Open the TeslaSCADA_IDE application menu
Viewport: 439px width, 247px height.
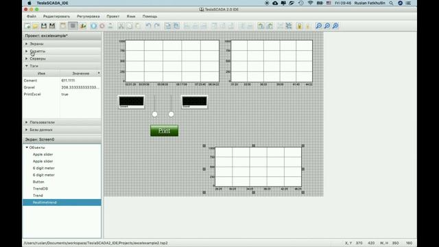pos(52,3)
